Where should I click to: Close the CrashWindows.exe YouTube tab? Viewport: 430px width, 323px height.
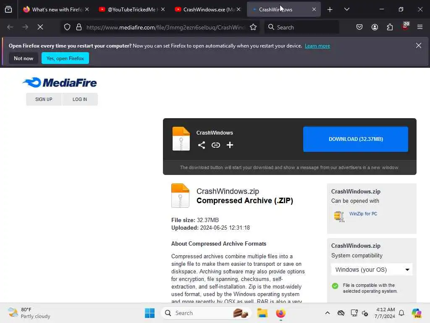point(239,9)
